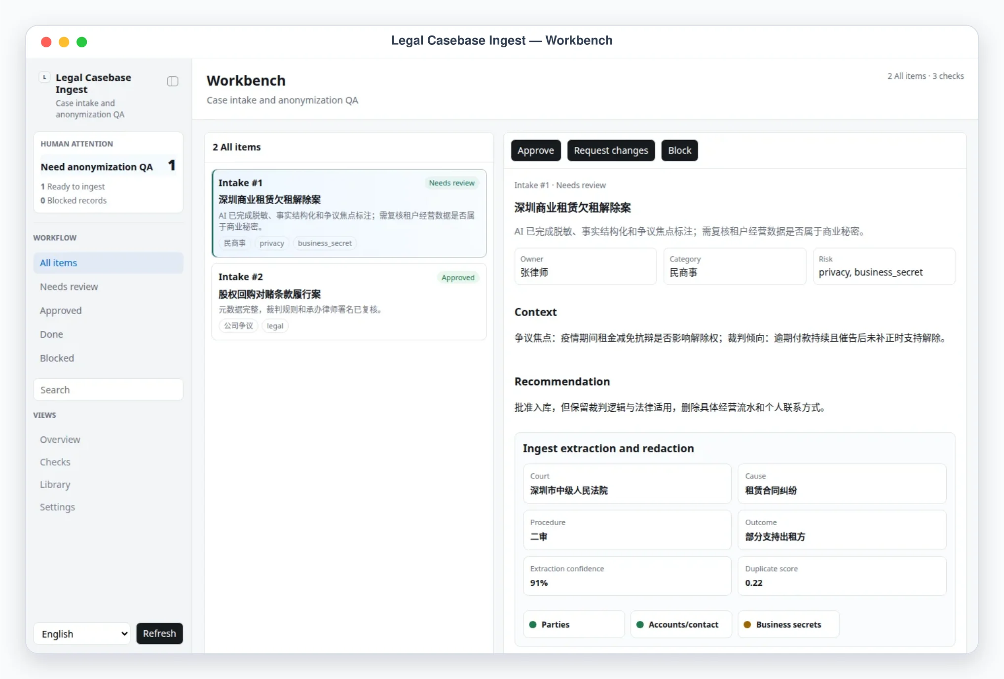Image resolution: width=1004 pixels, height=679 pixels.
Task: Click the Category field 民商事
Action: click(734, 266)
